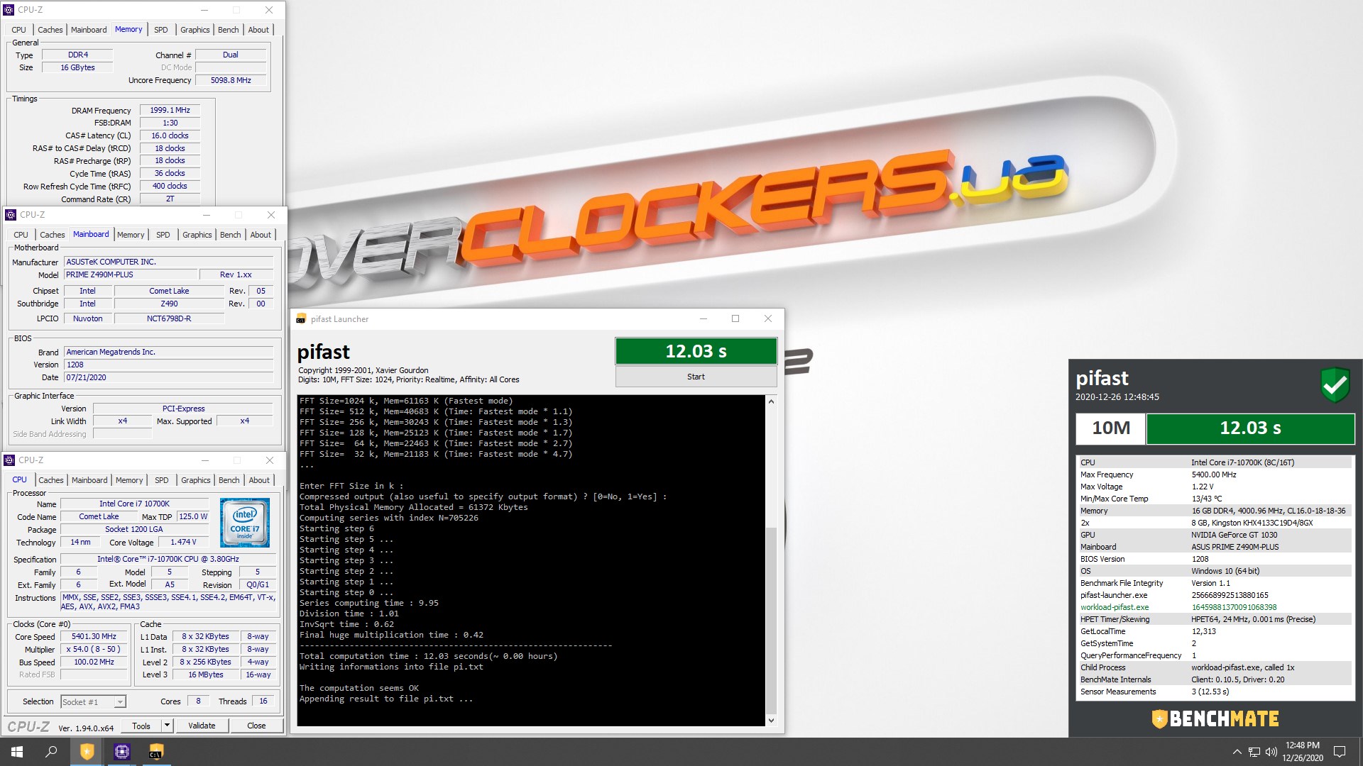
Task: Switch to SPD tab in CPU window
Action: pos(162,480)
